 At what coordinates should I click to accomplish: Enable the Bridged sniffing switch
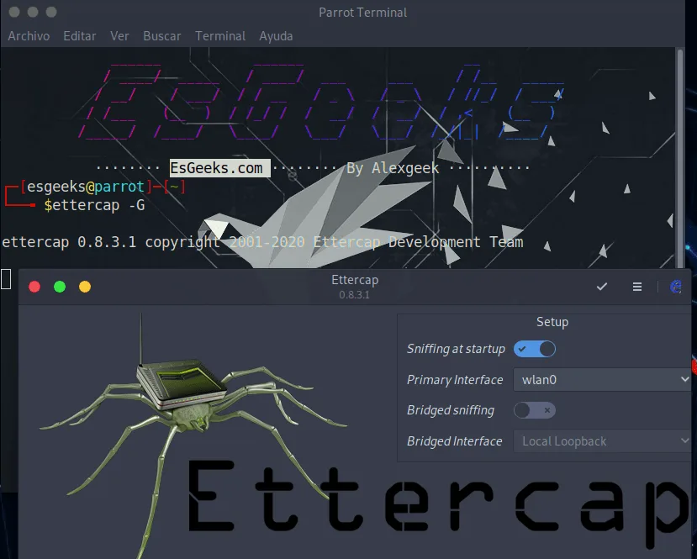point(534,410)
